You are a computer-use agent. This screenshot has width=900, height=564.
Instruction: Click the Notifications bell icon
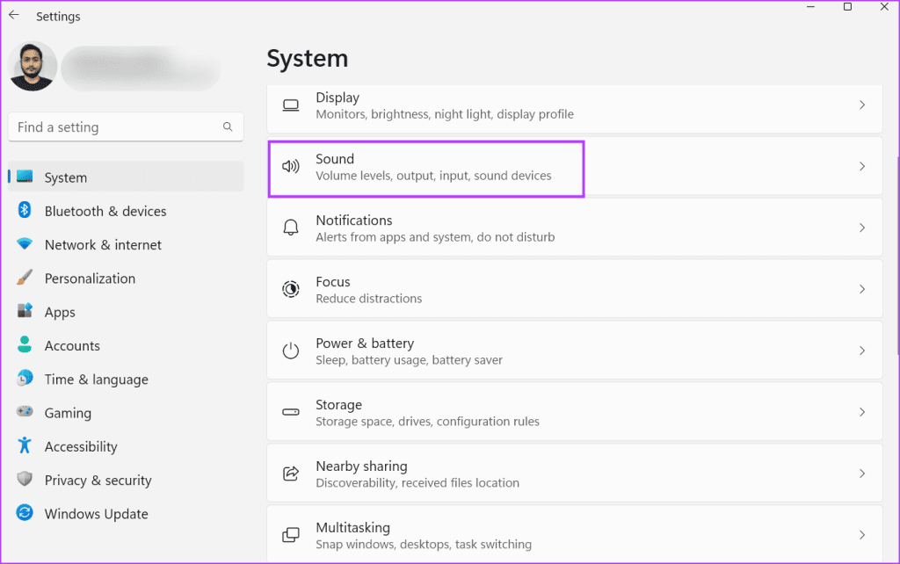pyautogui.click(x=290, y=228)
